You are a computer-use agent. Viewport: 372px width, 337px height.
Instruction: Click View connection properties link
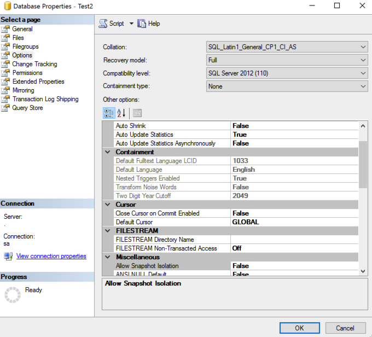point(51,256)
